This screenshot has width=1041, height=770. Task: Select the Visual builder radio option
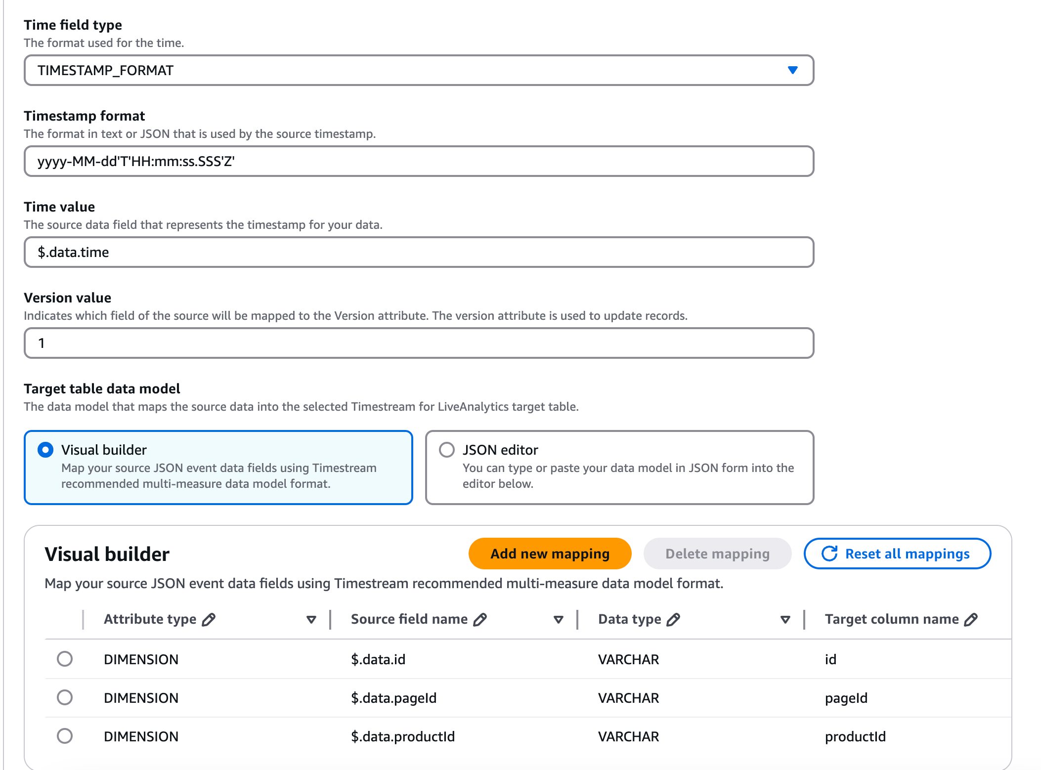point(45,450)
